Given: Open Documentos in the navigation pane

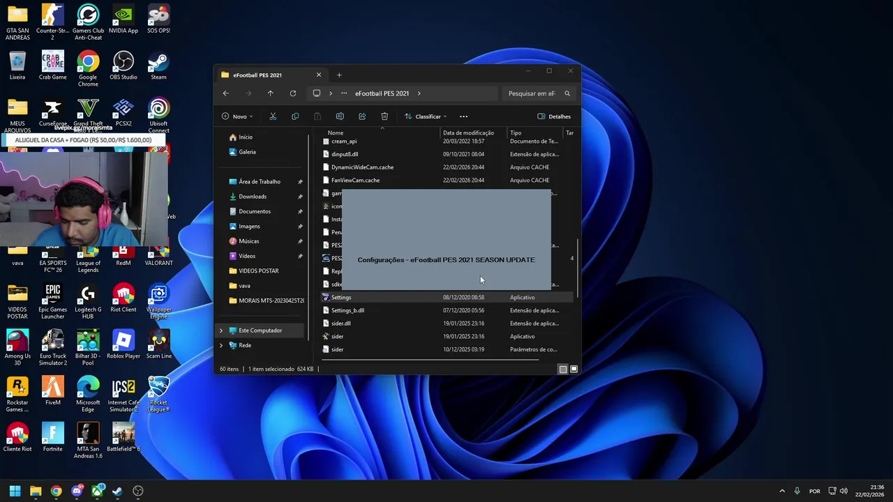Looking at the screenshot, I should (x=255, y=211).
